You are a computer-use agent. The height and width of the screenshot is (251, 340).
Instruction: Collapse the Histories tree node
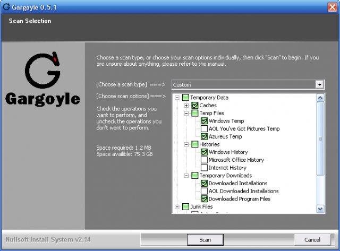click(186, 144)
